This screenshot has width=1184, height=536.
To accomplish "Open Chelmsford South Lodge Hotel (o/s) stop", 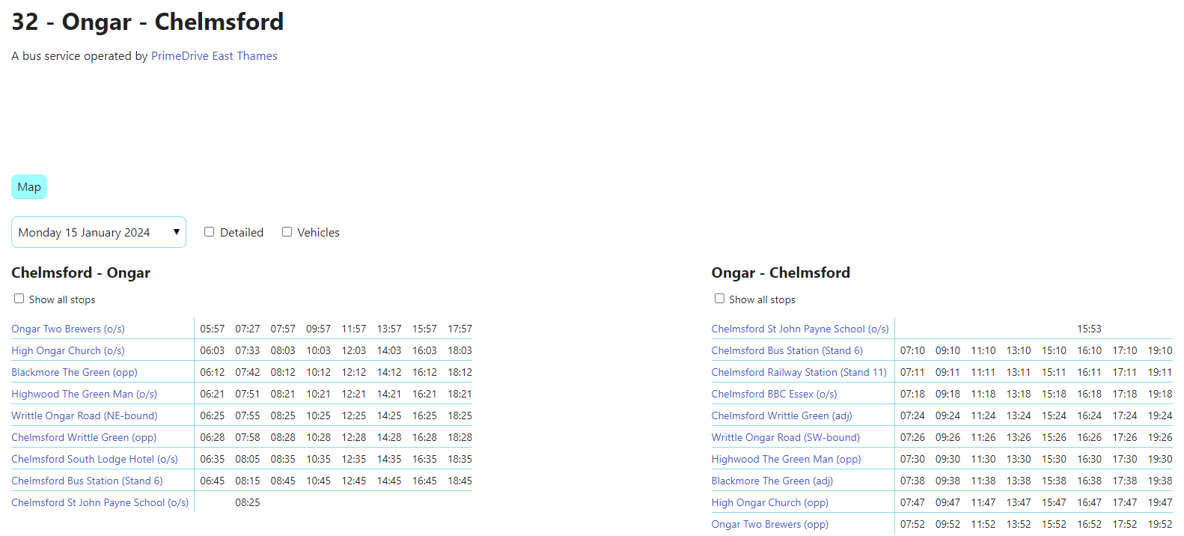I will pyautogui.click(x=94, y=459).
